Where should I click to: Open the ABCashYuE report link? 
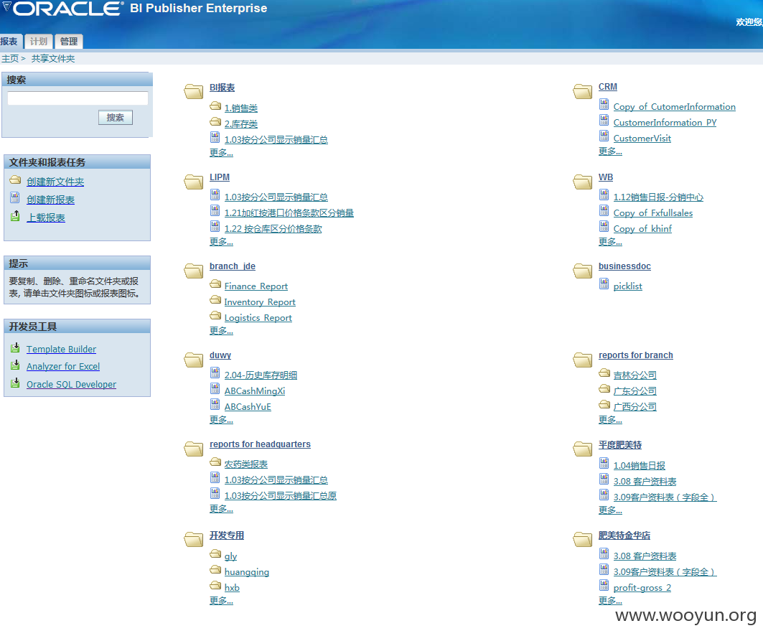coord(248,407)
